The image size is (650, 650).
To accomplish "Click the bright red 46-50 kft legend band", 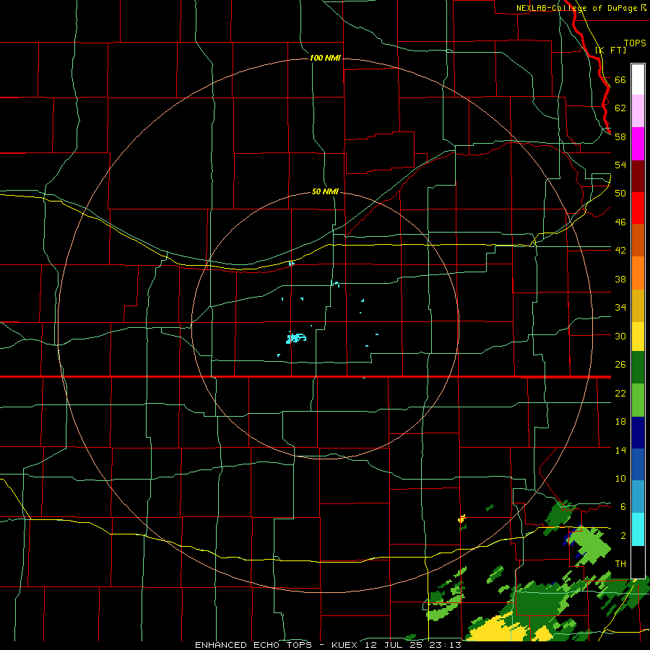I will [x=638, y=208].
